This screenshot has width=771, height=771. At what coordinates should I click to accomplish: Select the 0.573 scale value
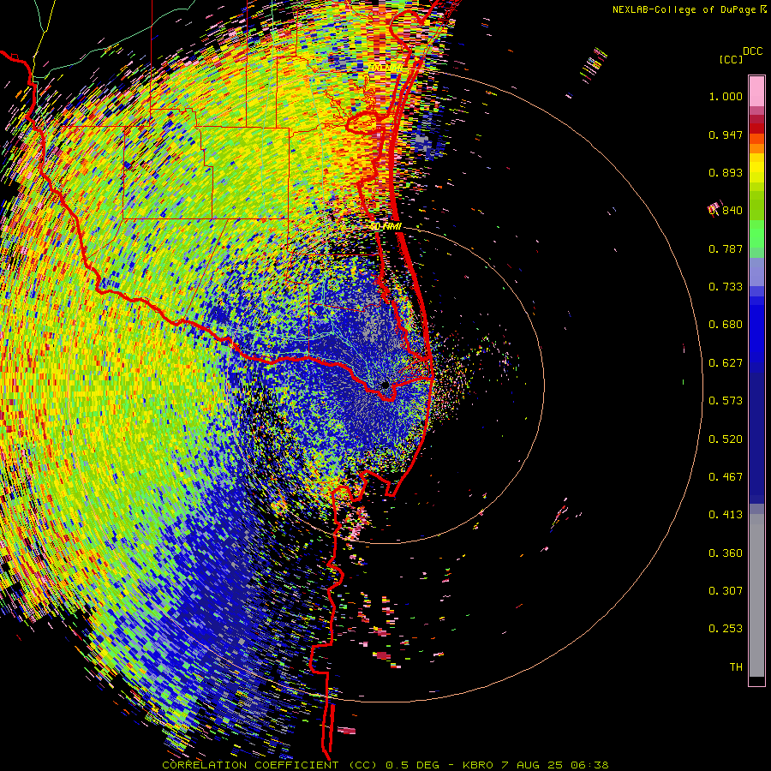(x=726, y=401)
